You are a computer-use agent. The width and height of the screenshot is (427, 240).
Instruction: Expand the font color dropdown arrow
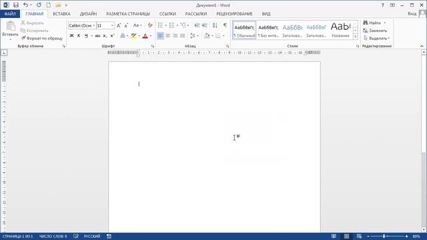tap(151, 35)
